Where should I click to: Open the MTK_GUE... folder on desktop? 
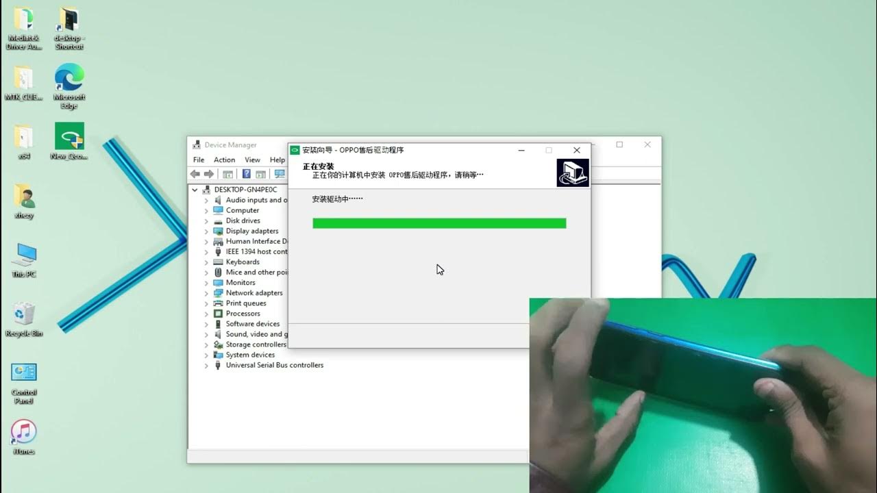coord(24,83)
